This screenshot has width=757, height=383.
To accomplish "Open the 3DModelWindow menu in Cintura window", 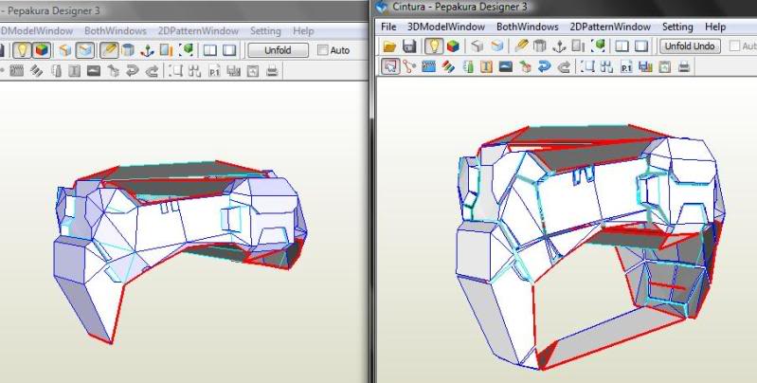I will pos(446,27).
